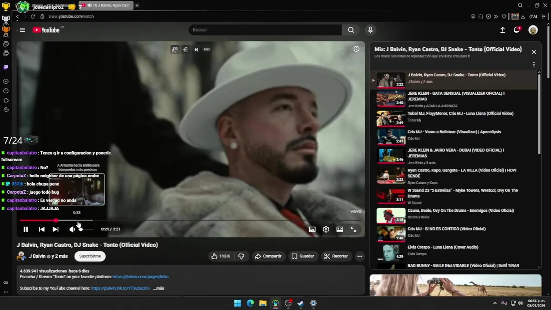Click the Compartir share button
Viewport: 551px width, 310px height.
268,256
